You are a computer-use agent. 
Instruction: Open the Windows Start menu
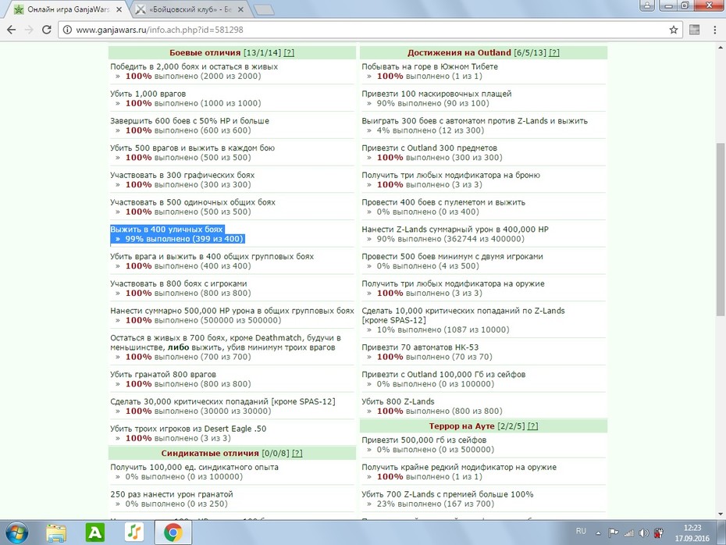pyautogui.click(x=16, y=533)
